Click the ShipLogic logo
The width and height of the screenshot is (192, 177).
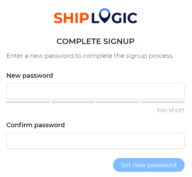click(x=95, y=16)
